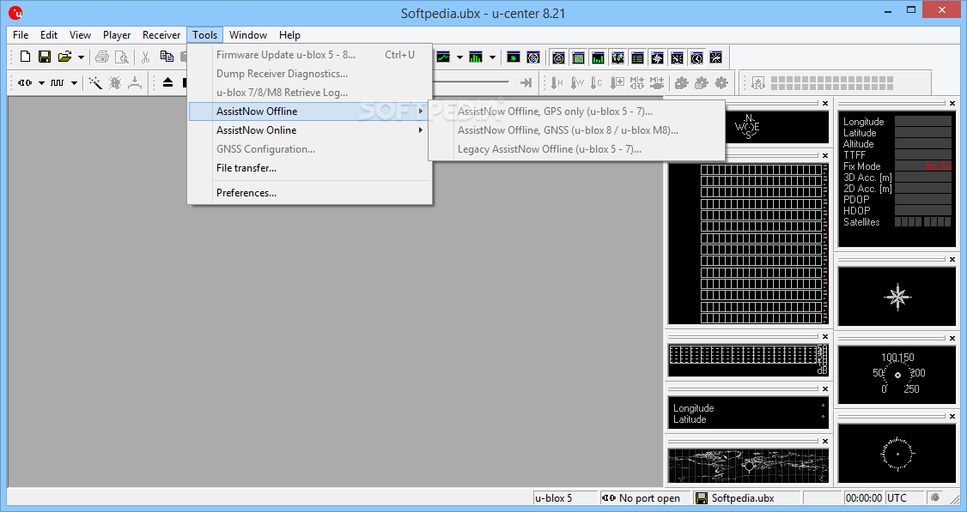Select File transfer... in the Tools menu
This screenshot has height=512, width=967.
tap(309, 167)
